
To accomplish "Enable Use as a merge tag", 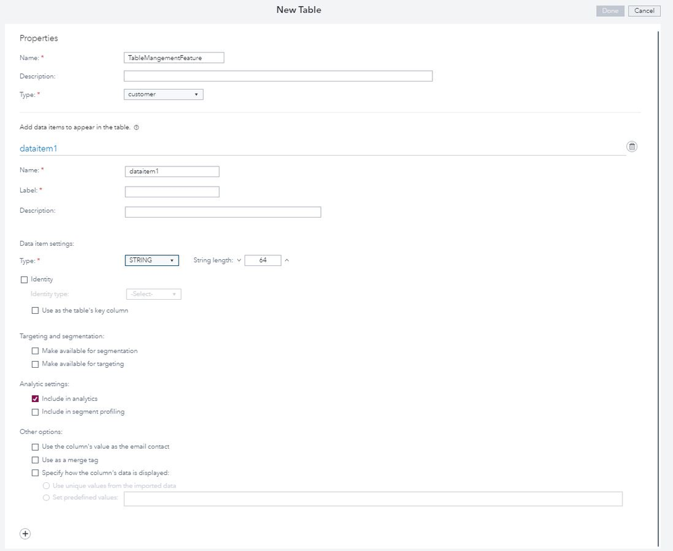I will tap(35, 460).
